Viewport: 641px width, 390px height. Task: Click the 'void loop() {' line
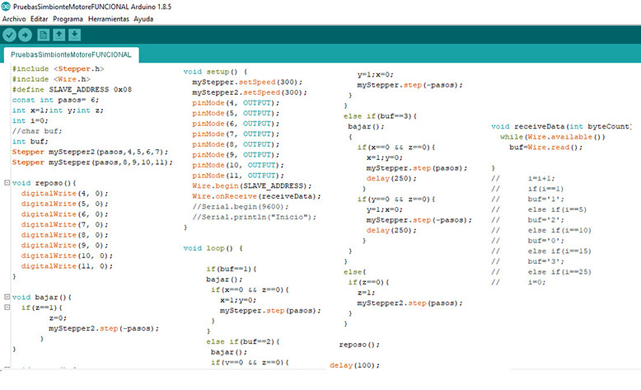tap(213, 248)
